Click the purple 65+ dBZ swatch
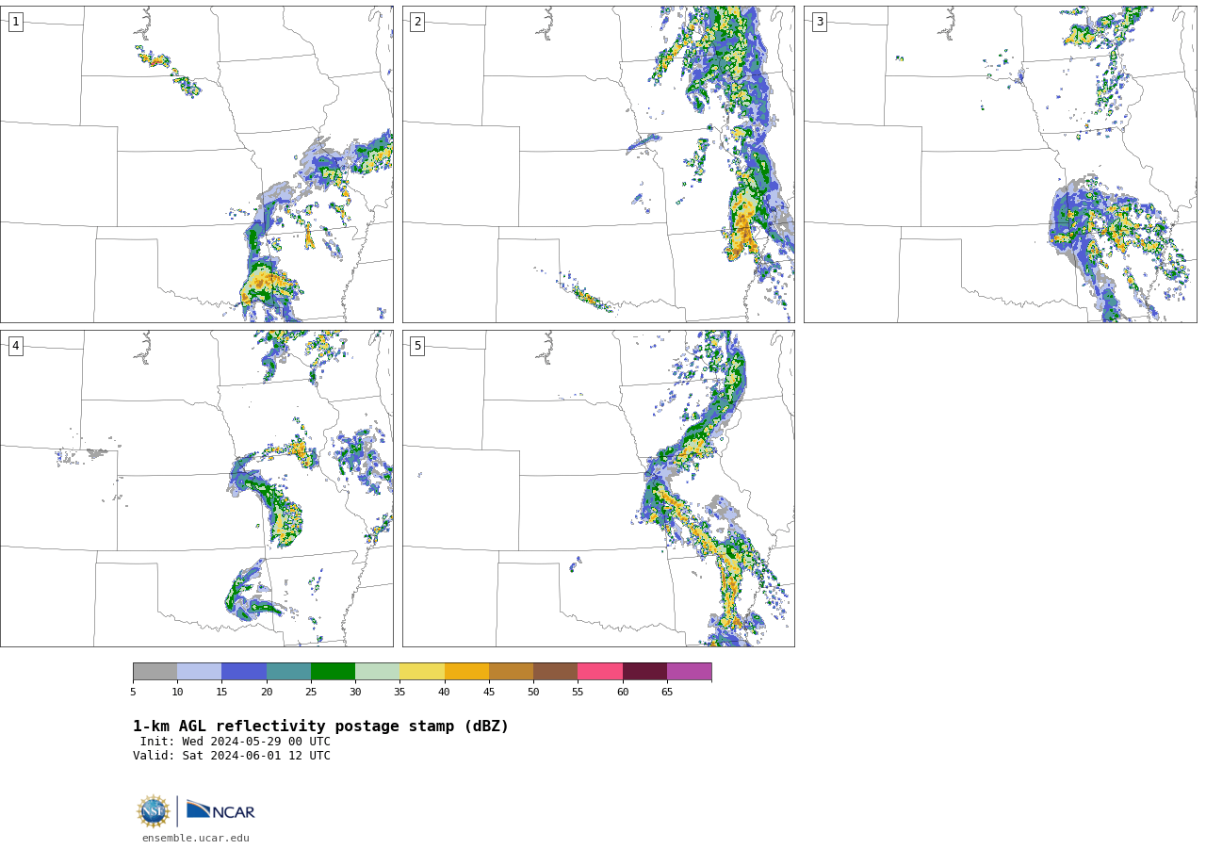 [689, 671]
